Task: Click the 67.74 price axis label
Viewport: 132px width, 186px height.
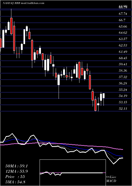Action: (123, 14)
